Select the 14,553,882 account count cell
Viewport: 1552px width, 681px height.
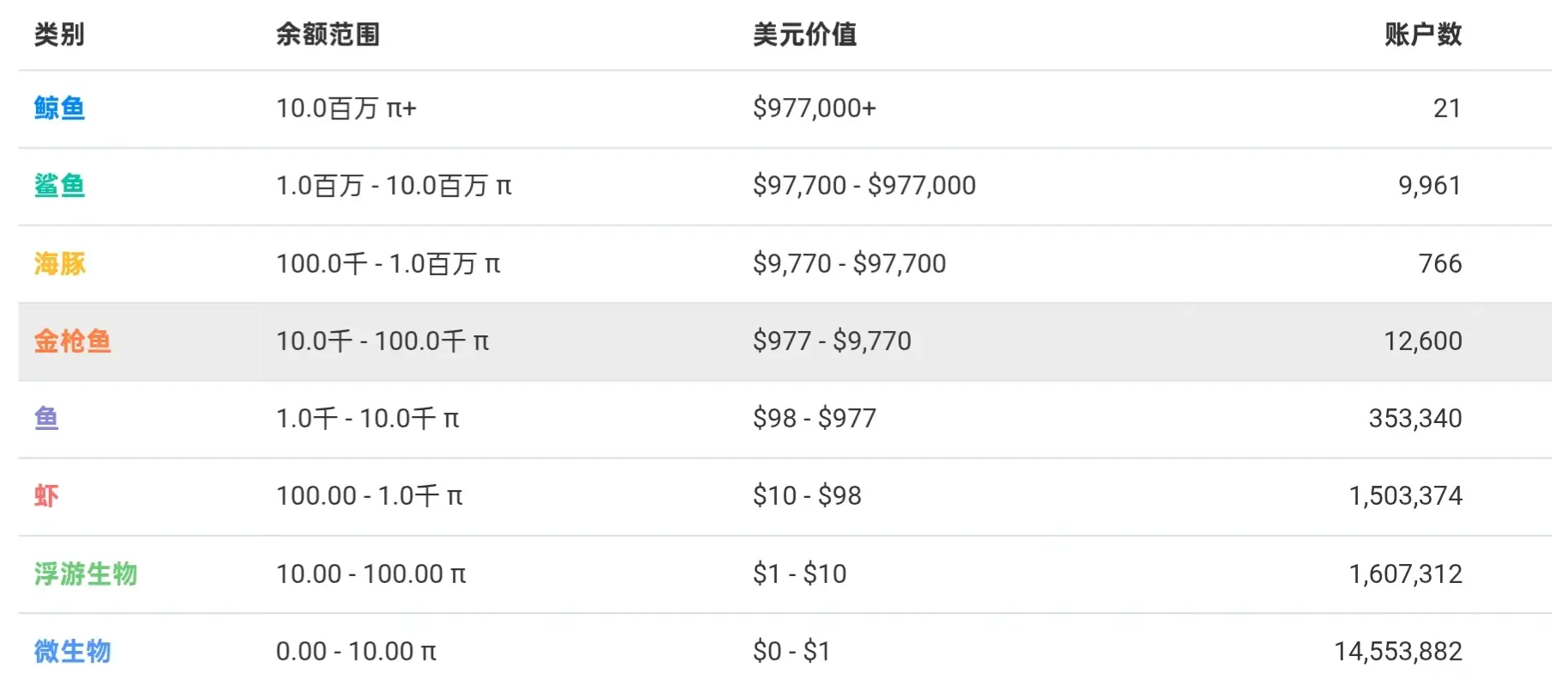[x=1398, y=651]
